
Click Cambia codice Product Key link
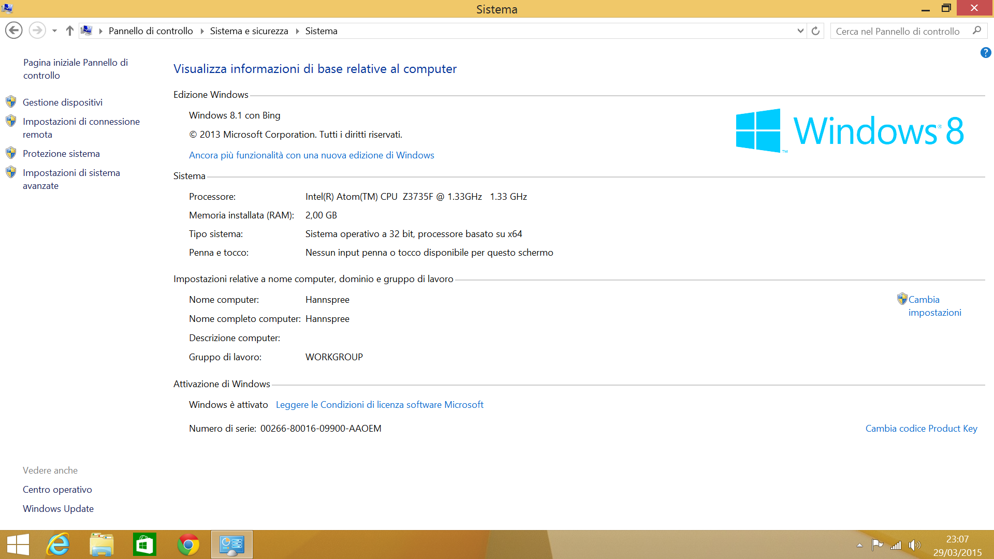[921, 429]
